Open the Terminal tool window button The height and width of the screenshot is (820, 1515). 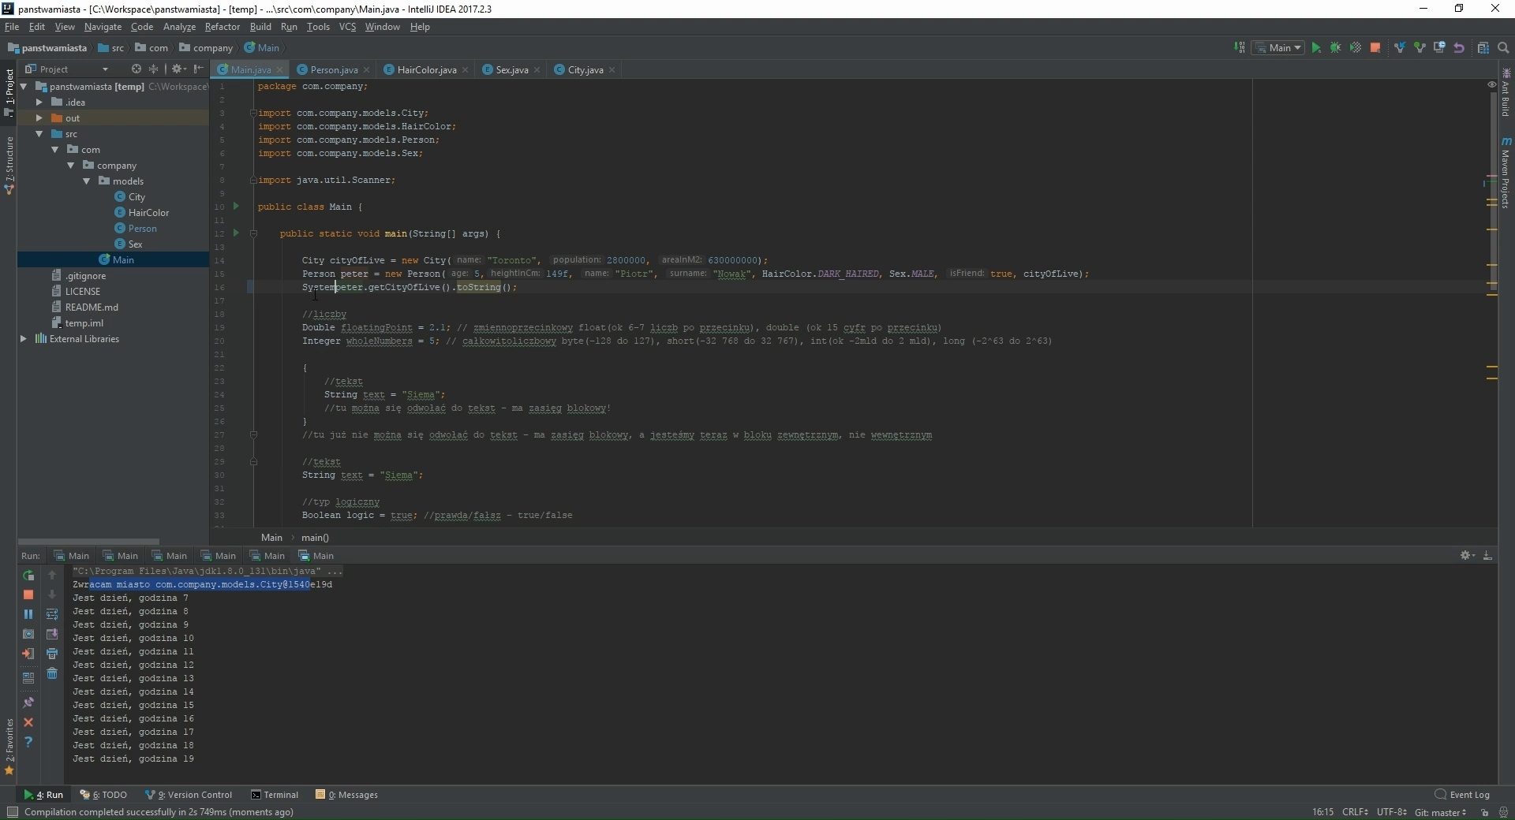[x=275, y=795]
